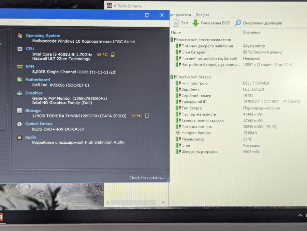The height and width of the screenshot is (231, 307).
Task: Click the Storage drive icon
Action: point(19,111)
